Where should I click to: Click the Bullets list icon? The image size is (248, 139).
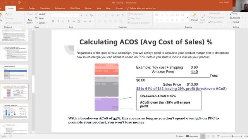pyautogui.click(x=100, y=15)
